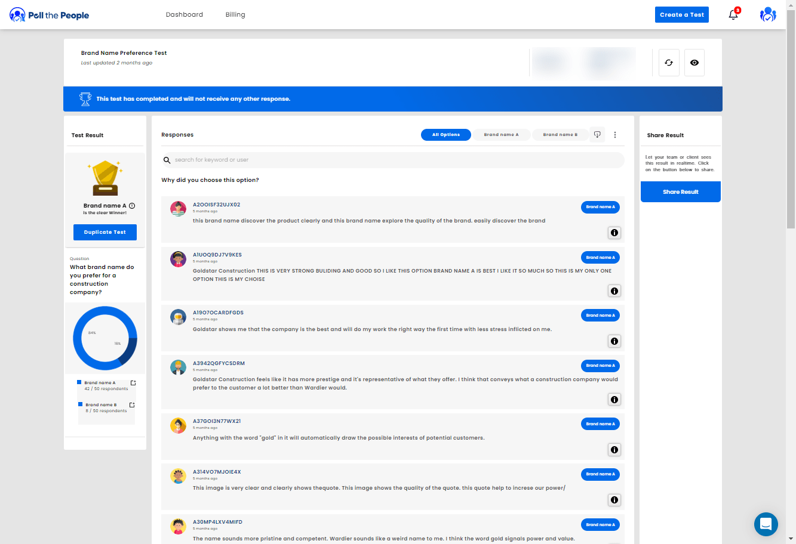Screen dimensions: 796x544
Task: Open the Billing page
Action: (235, 15)
